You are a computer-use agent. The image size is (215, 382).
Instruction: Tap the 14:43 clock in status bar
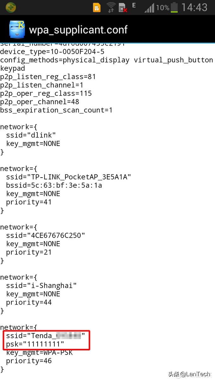[194, 7]
